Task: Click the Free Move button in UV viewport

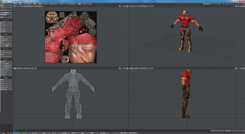Action: point(38,6)
